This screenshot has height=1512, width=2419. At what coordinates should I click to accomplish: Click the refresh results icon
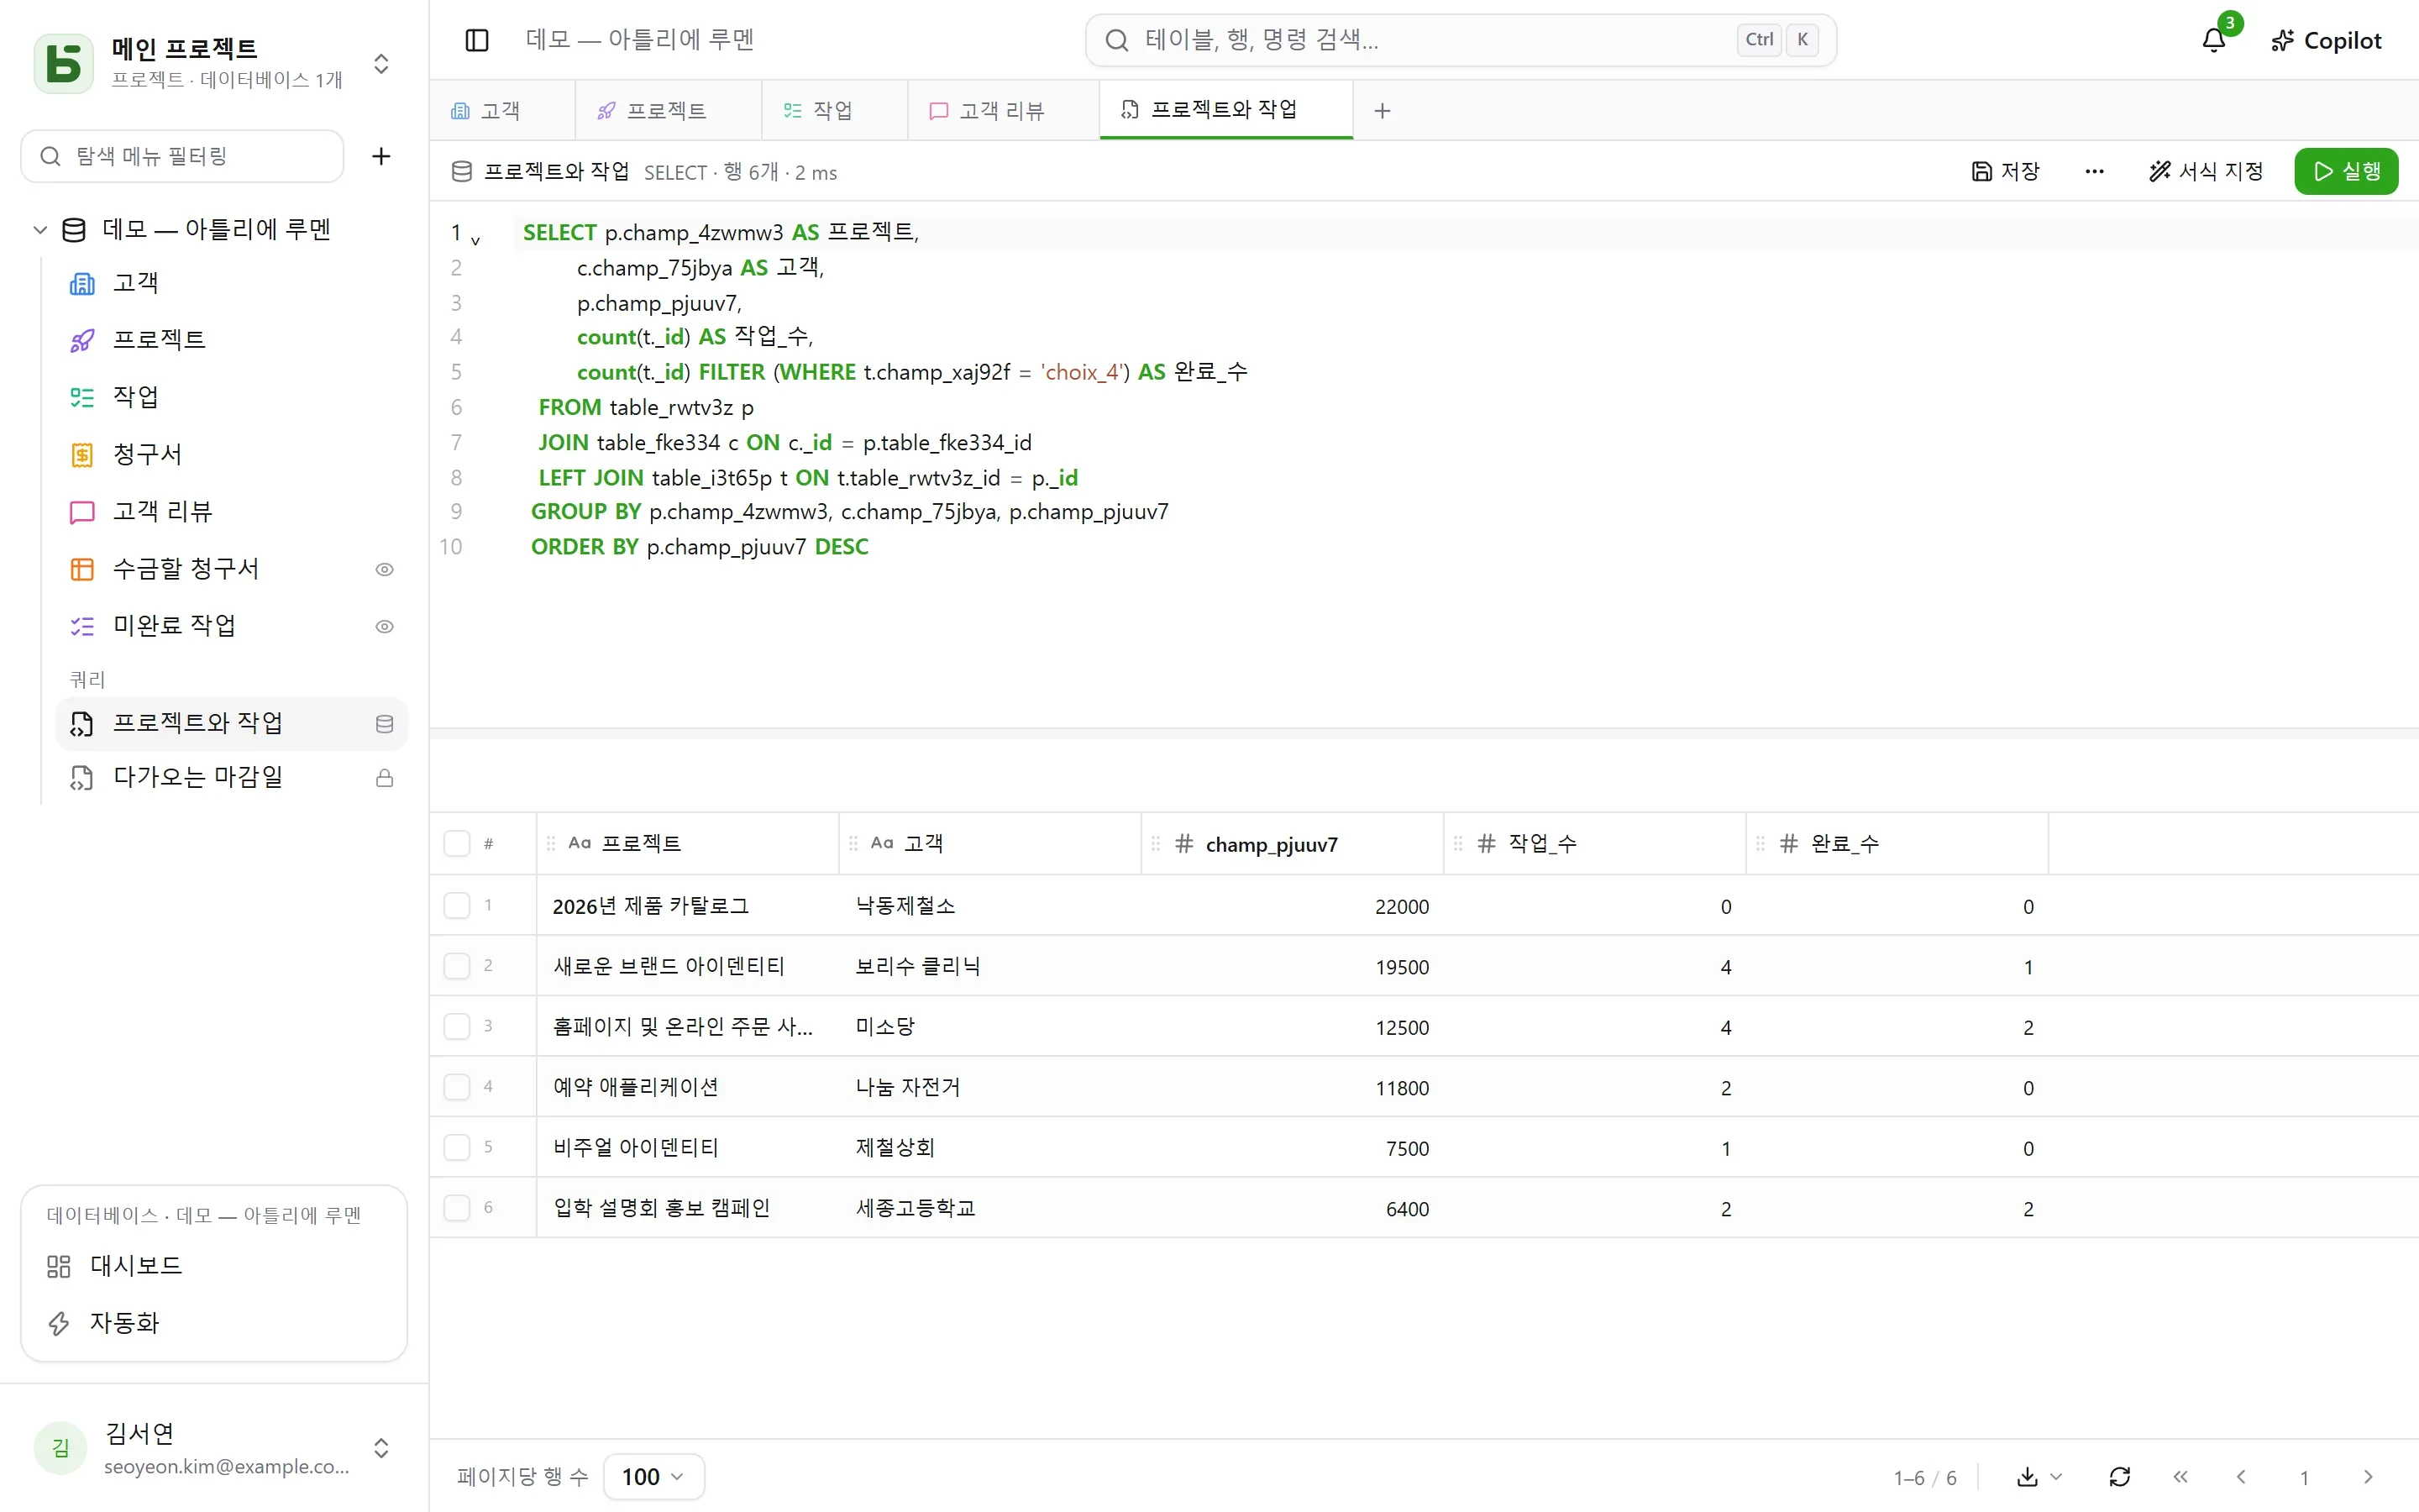tap(2119, 1476)
